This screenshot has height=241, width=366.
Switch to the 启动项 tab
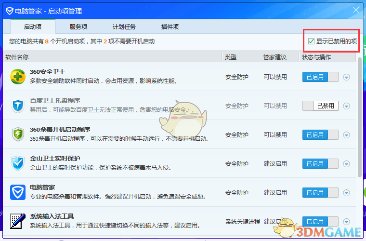(x=33, y=27)
